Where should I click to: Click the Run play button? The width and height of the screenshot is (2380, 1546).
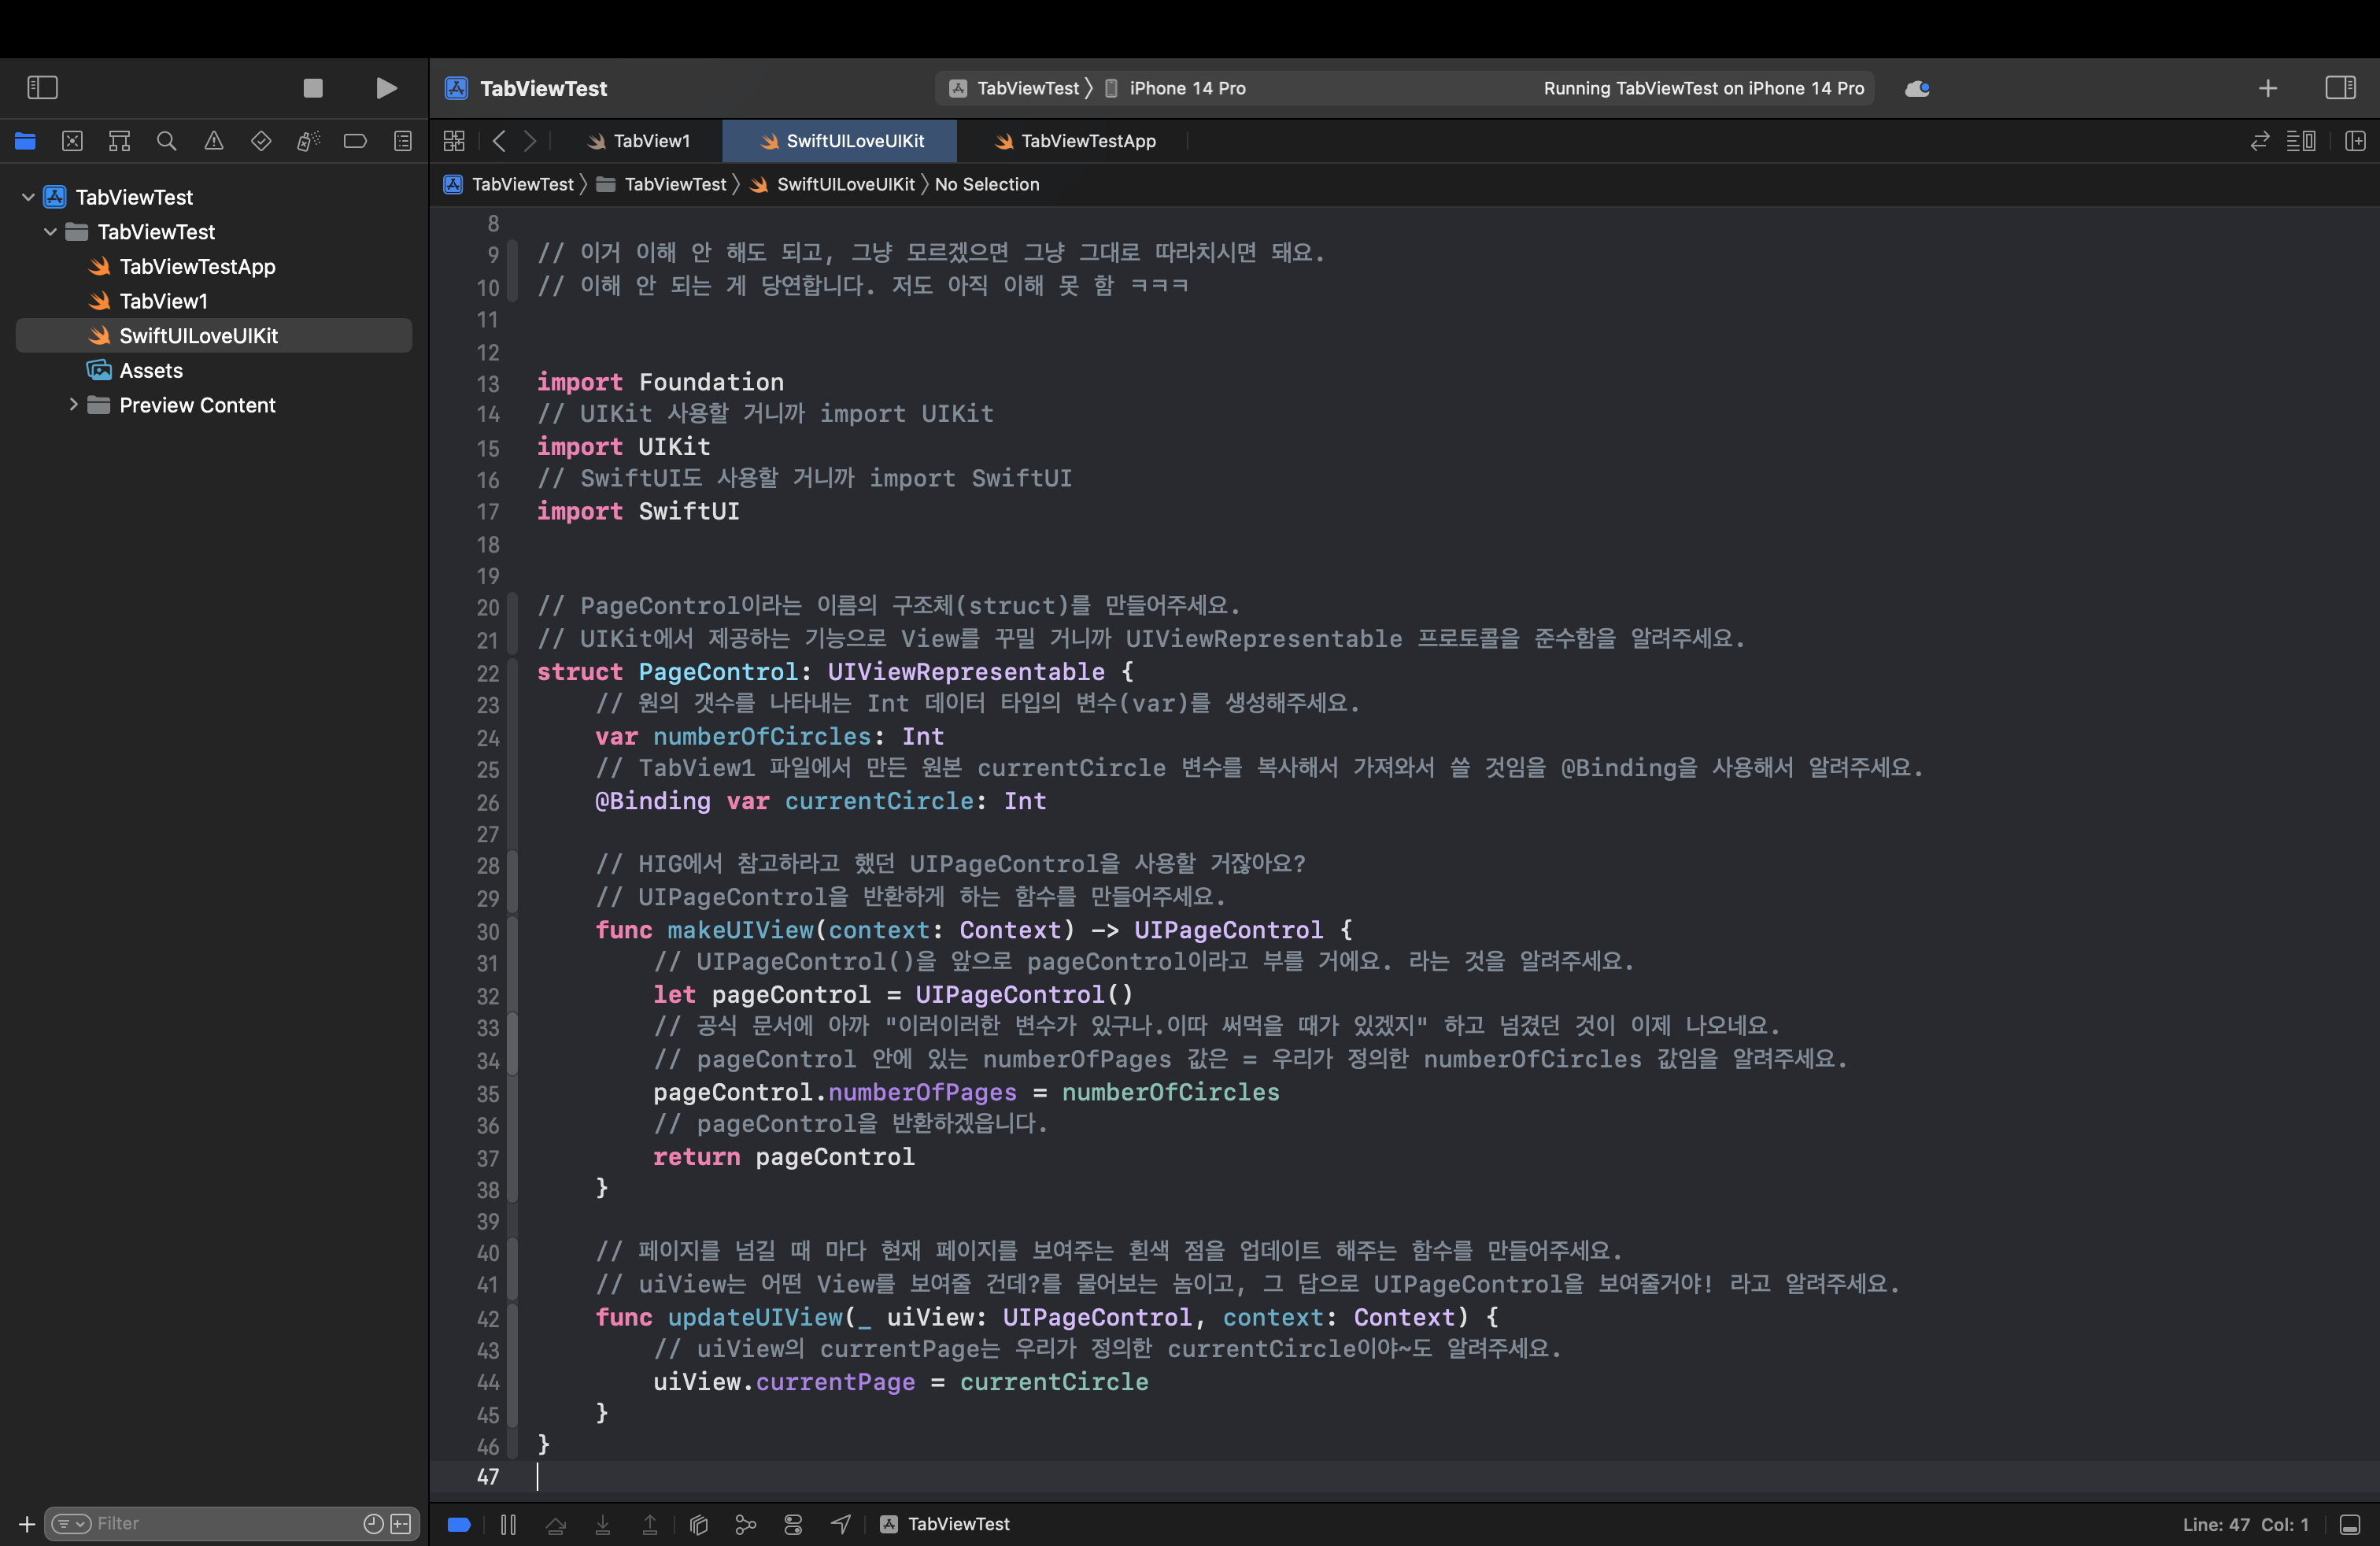tap(386, 88)
